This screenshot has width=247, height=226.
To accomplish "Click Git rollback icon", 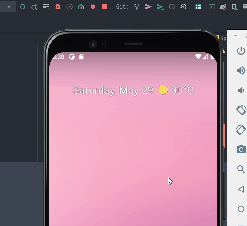I will click(x=183, y=7).
